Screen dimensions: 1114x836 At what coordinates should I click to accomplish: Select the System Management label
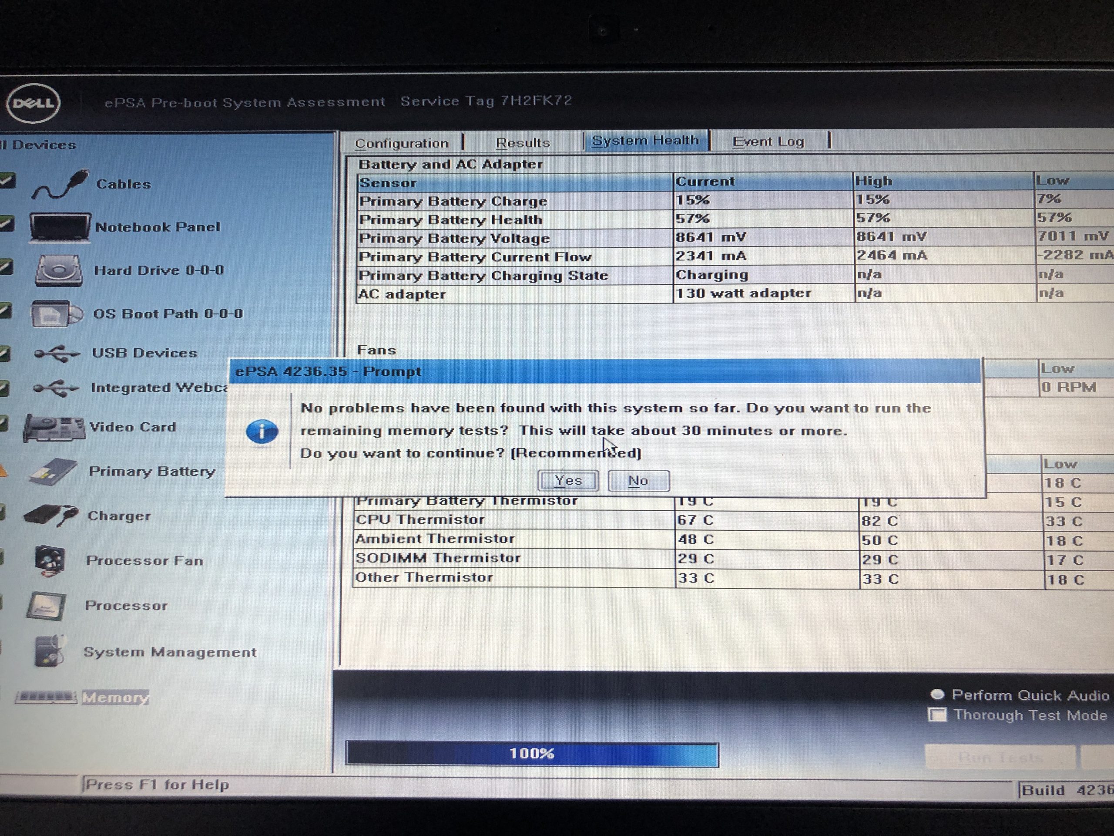click(x=170, y=652)
